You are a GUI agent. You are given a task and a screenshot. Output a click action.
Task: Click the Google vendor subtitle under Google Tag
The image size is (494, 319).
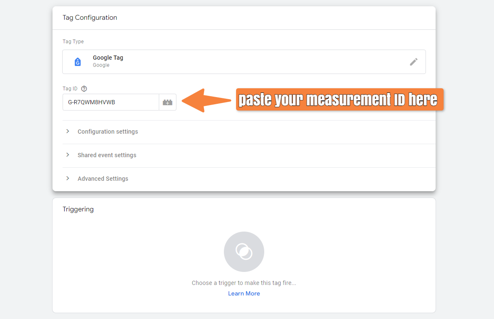101,65
